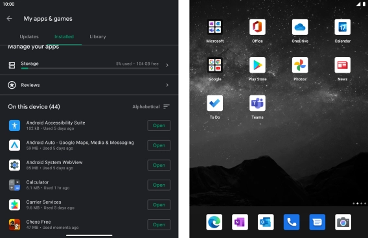
Task: Select the "Android System WebView" app name
Action: [54, 162]
